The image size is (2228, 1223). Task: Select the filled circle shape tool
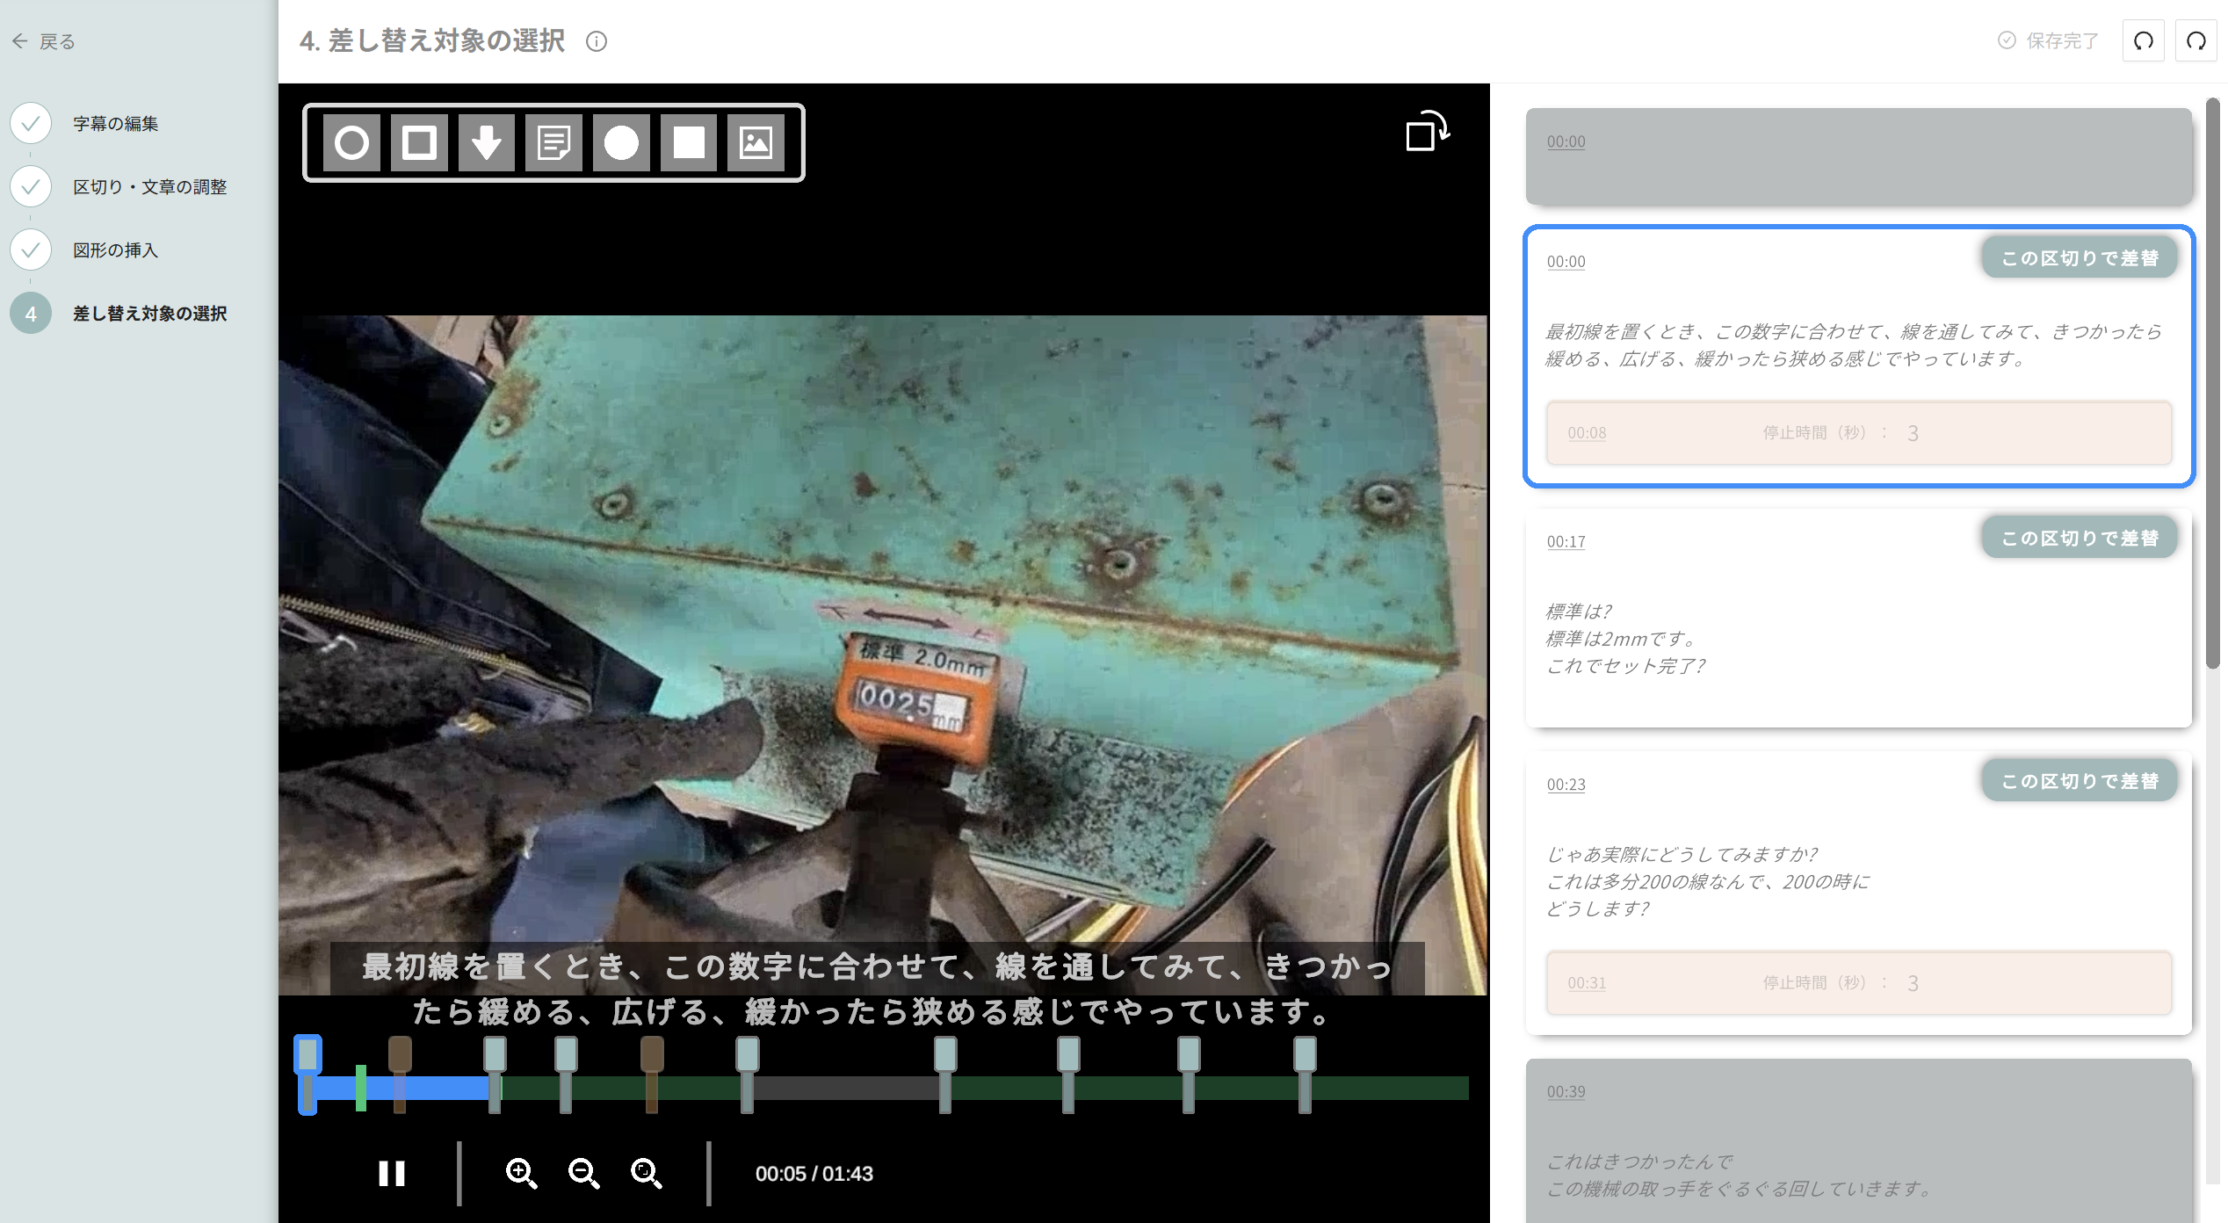click(621, 142)
